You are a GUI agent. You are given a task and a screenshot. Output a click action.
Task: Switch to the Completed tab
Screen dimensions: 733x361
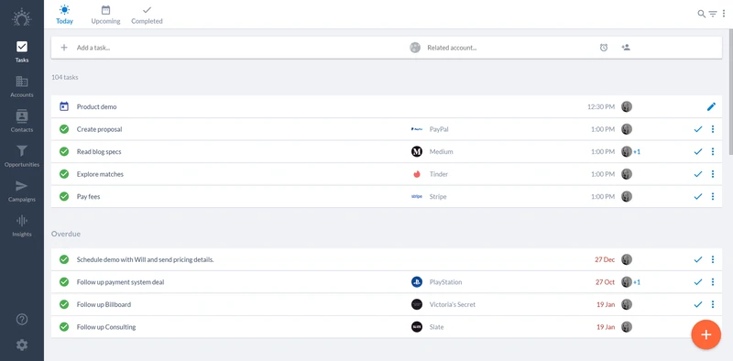pyautogui.click(x=147, y=15)
